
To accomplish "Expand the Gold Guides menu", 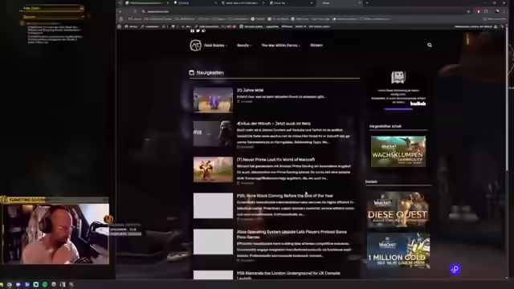I will (215, 45).
